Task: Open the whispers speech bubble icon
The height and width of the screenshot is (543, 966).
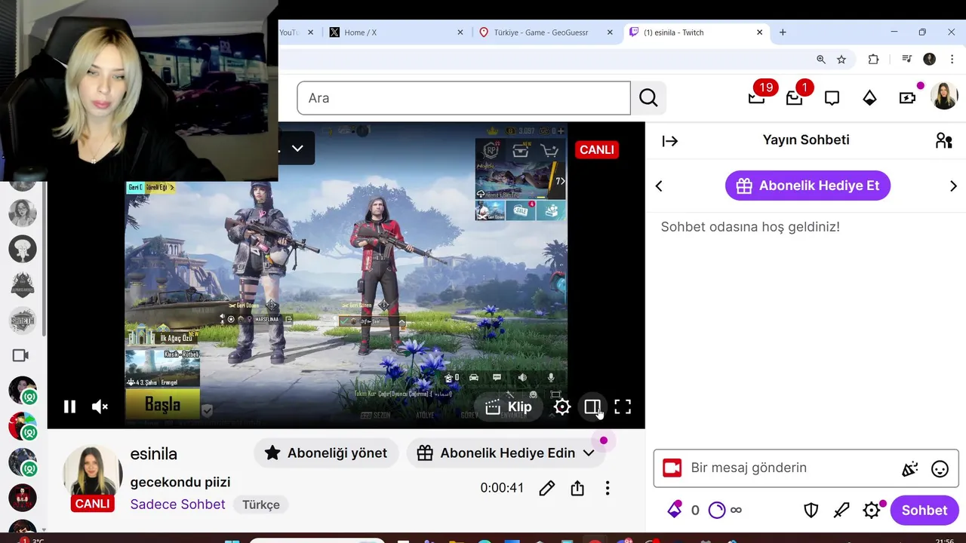Action: click(x=832, y=98)
